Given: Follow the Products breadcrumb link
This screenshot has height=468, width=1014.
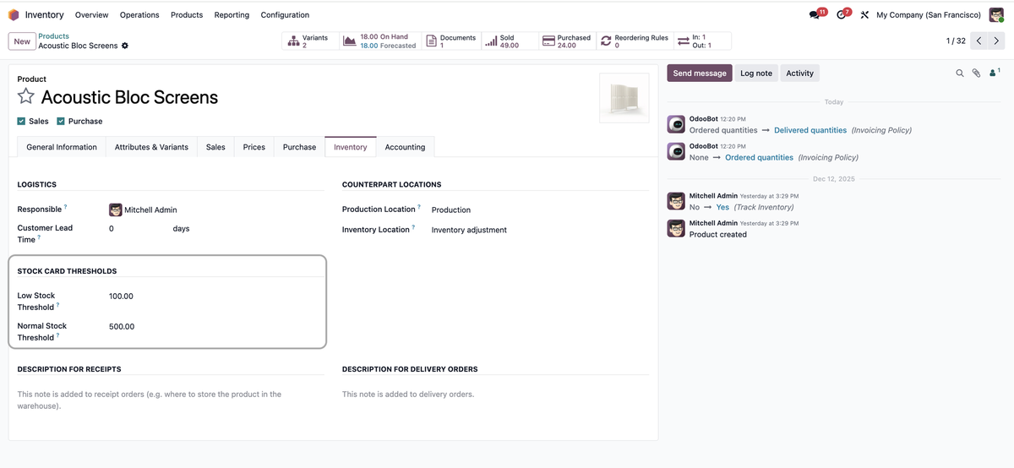Looking at the screenshot, I should tap(53, 36).
